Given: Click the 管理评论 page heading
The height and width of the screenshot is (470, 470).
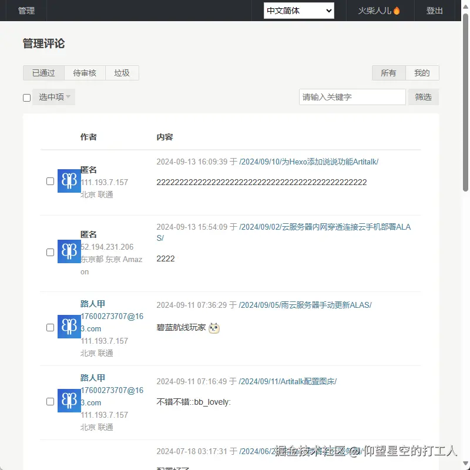Looking at the screenshot, I should point(43,43).
